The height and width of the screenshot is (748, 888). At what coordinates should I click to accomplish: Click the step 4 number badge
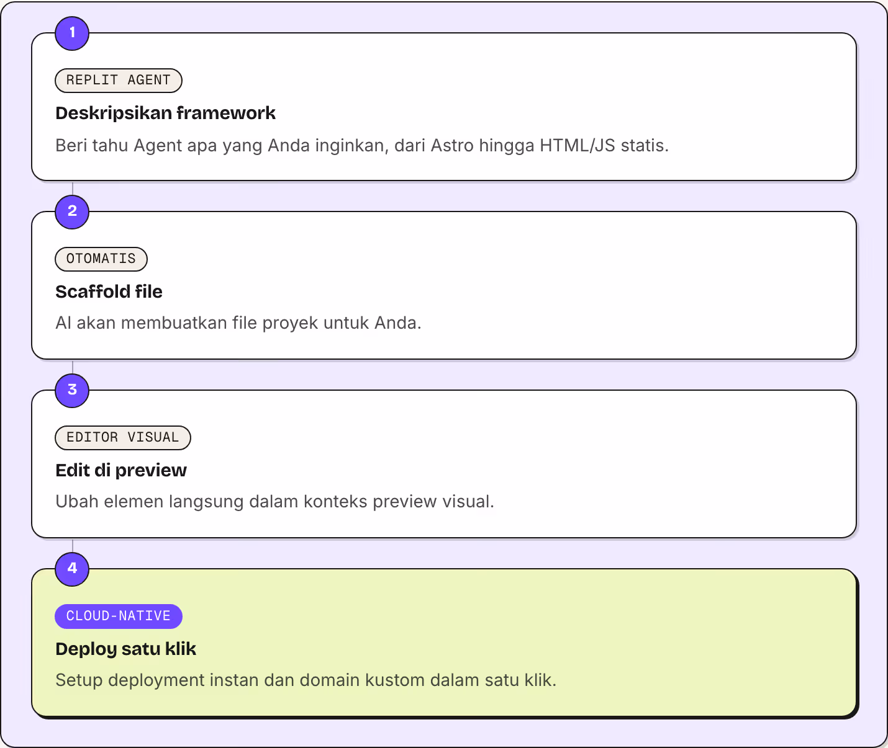point(72,569)
